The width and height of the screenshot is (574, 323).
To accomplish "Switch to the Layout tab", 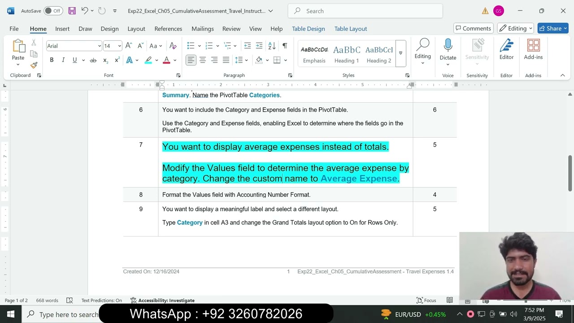I will [136, 28].
